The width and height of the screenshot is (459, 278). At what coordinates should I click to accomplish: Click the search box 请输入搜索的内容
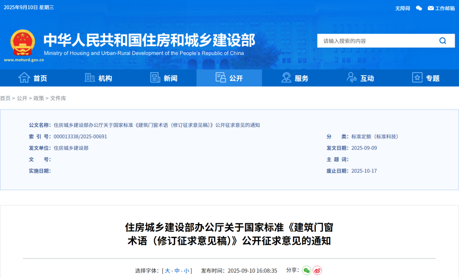378,41
